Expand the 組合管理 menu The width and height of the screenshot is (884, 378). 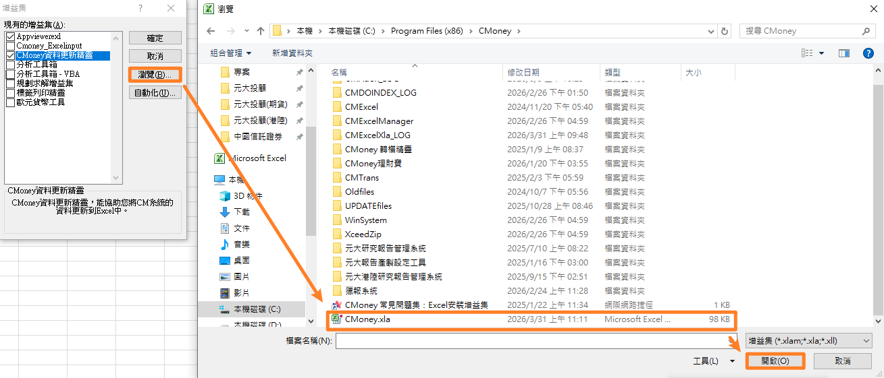tap(230, 53)
